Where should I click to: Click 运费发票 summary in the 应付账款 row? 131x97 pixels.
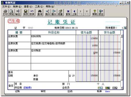13,50
